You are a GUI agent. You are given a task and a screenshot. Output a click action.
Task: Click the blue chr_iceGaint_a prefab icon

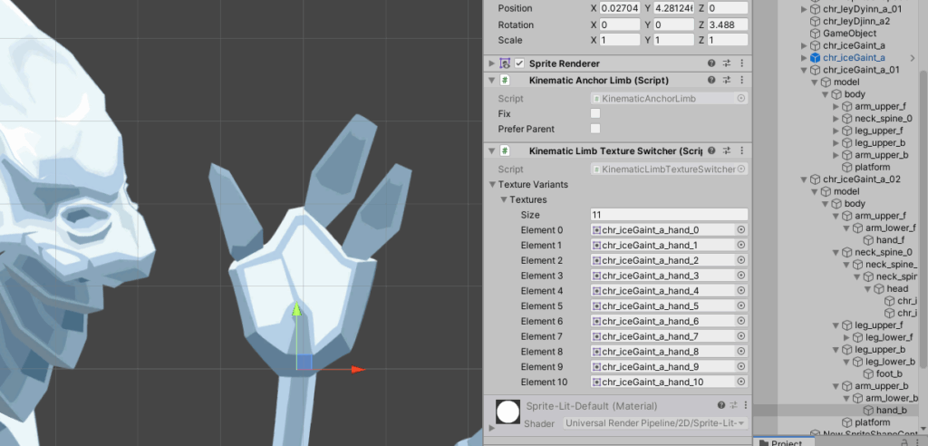pos(815,58)
